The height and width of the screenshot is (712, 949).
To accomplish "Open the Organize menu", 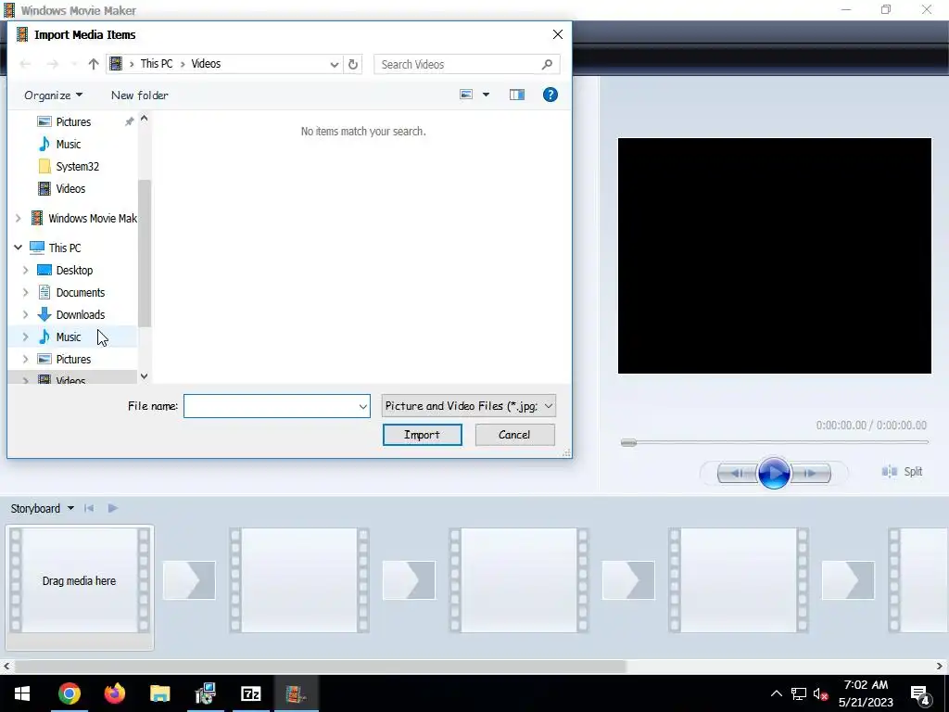I will click(53, 95).
